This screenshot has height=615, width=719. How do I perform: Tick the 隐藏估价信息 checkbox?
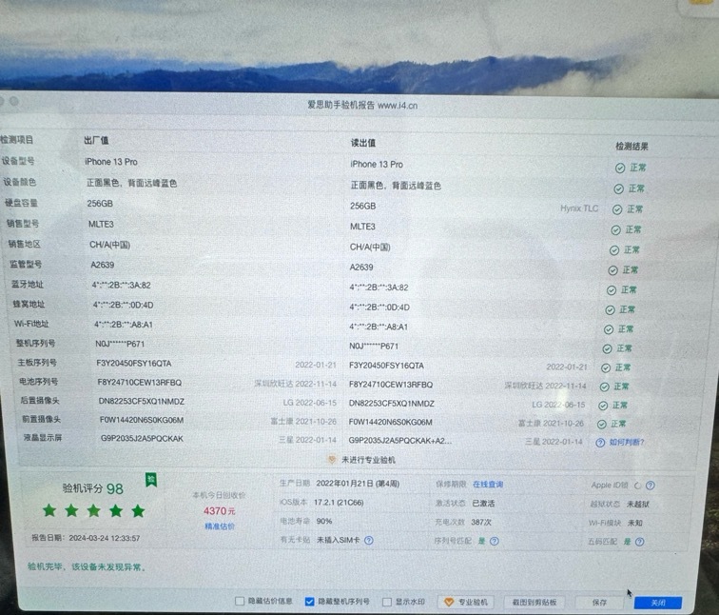pos(240,601)
